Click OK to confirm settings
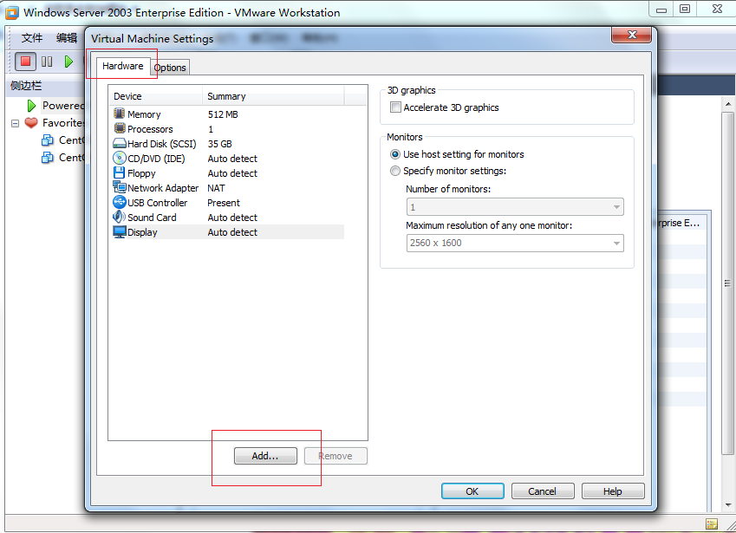Image resolution: width=736 pixels, height=533 pixels. pyautogui.click(x=472, y=491)
